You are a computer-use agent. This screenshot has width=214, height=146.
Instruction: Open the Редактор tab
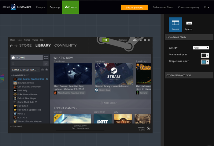[54, 7]
